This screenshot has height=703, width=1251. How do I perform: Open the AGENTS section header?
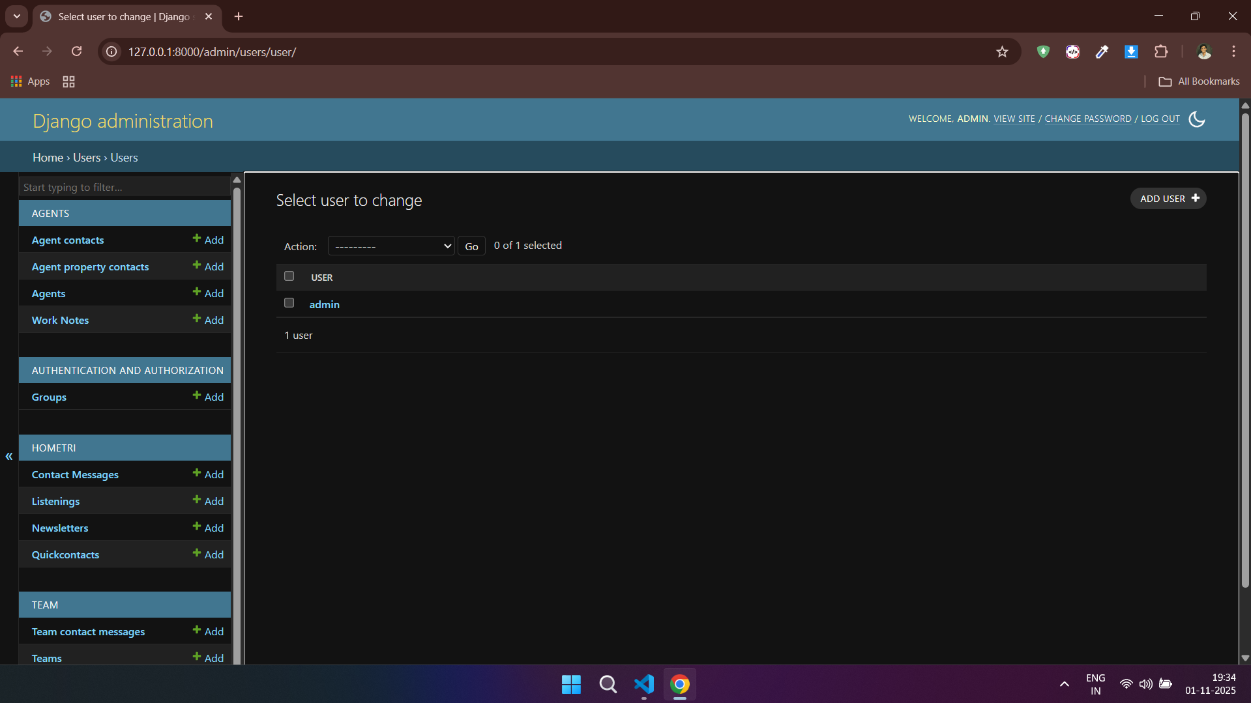tap(50, 214)
